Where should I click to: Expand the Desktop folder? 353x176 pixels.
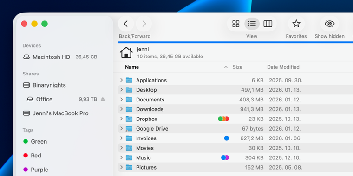pyautogui.click(x=121, y=90)
